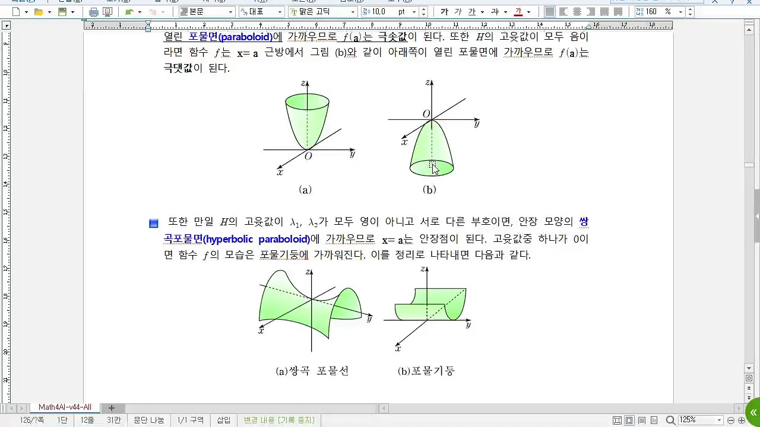Open the 160% line spacing dropdown
The height and width of the screenshot is (427, 760).
point(682,12)
